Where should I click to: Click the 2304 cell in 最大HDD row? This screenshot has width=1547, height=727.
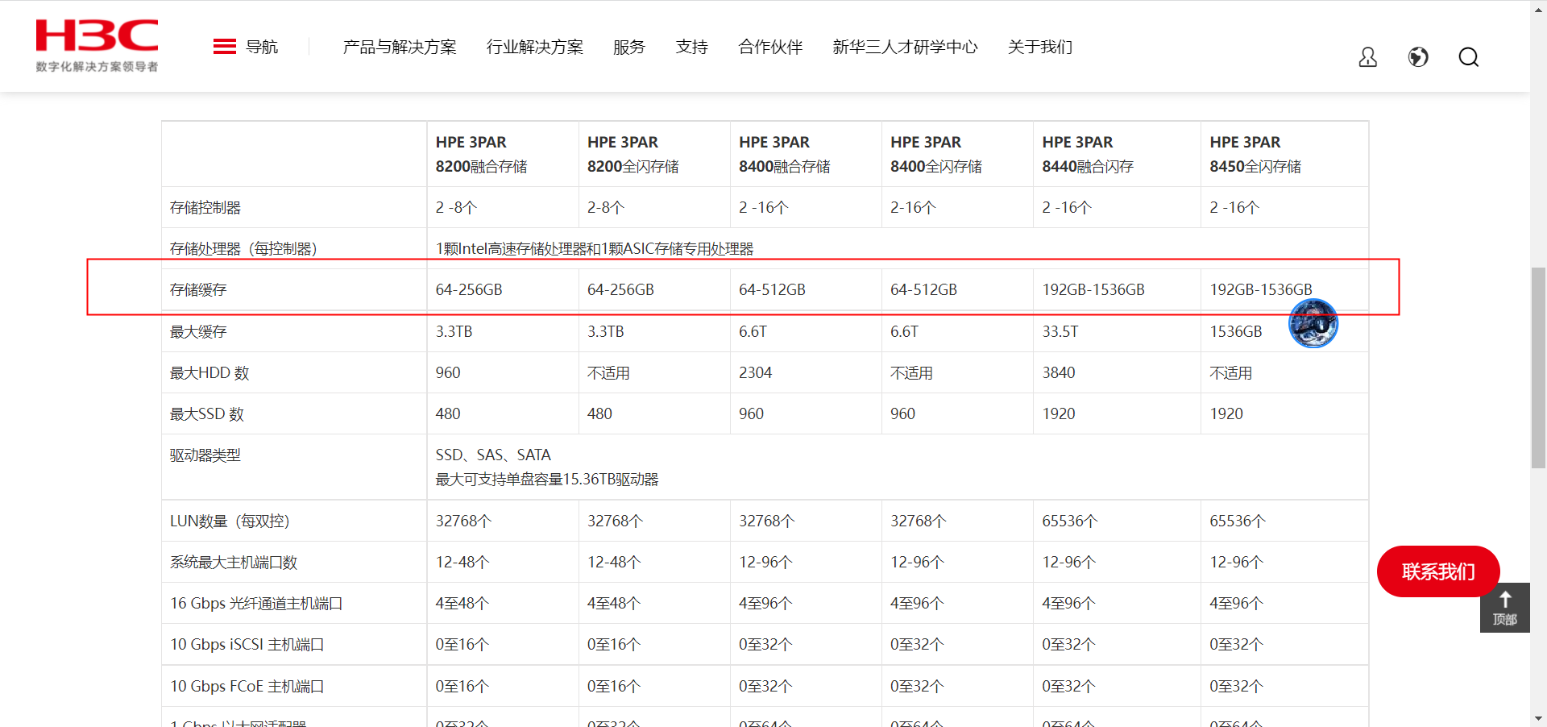755,372
